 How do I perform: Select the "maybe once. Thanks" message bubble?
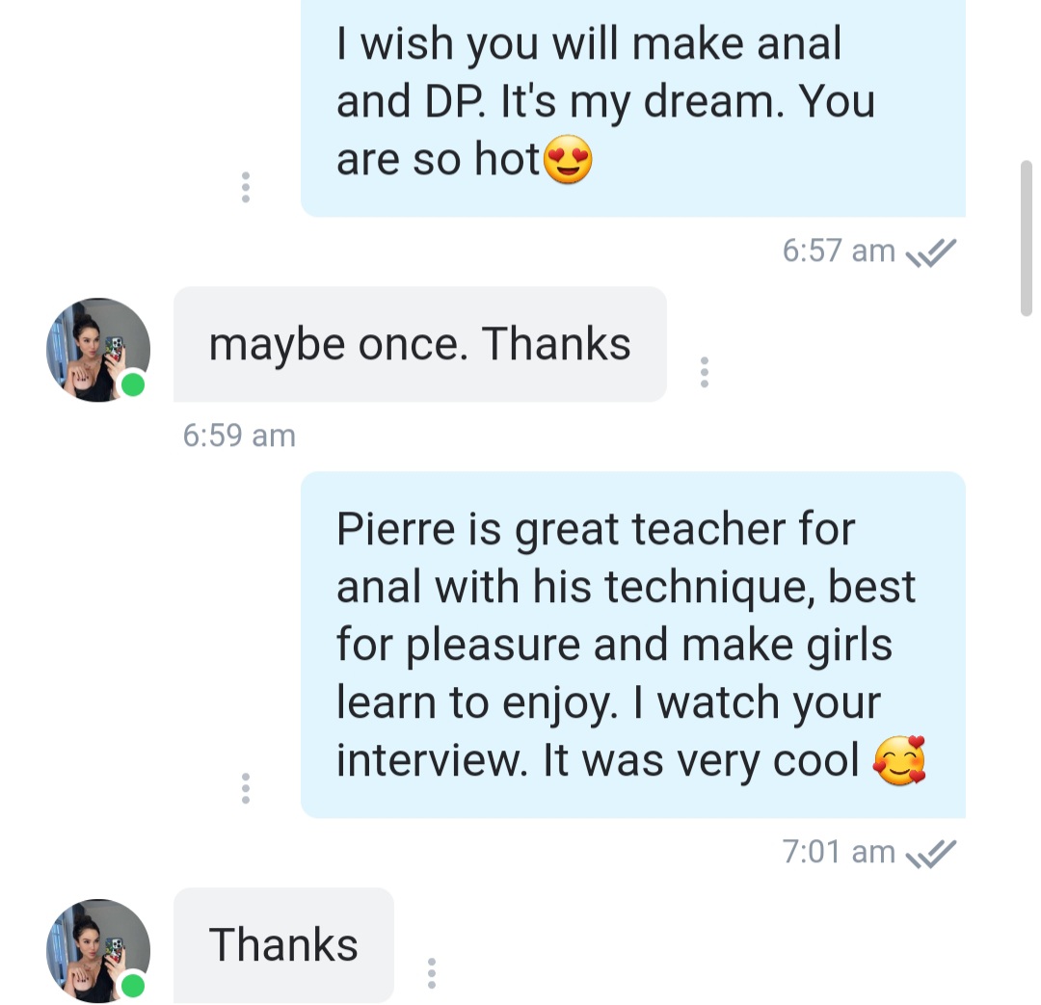419,344
